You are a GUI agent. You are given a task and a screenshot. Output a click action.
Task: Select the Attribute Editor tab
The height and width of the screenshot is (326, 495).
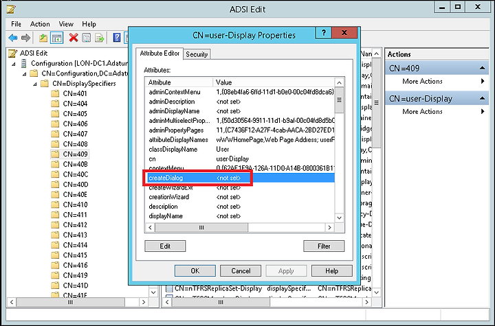coord(159,54)
